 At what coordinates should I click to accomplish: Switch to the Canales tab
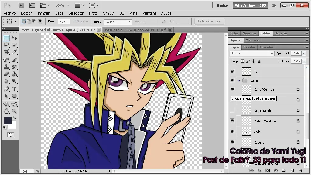(249, 47)
